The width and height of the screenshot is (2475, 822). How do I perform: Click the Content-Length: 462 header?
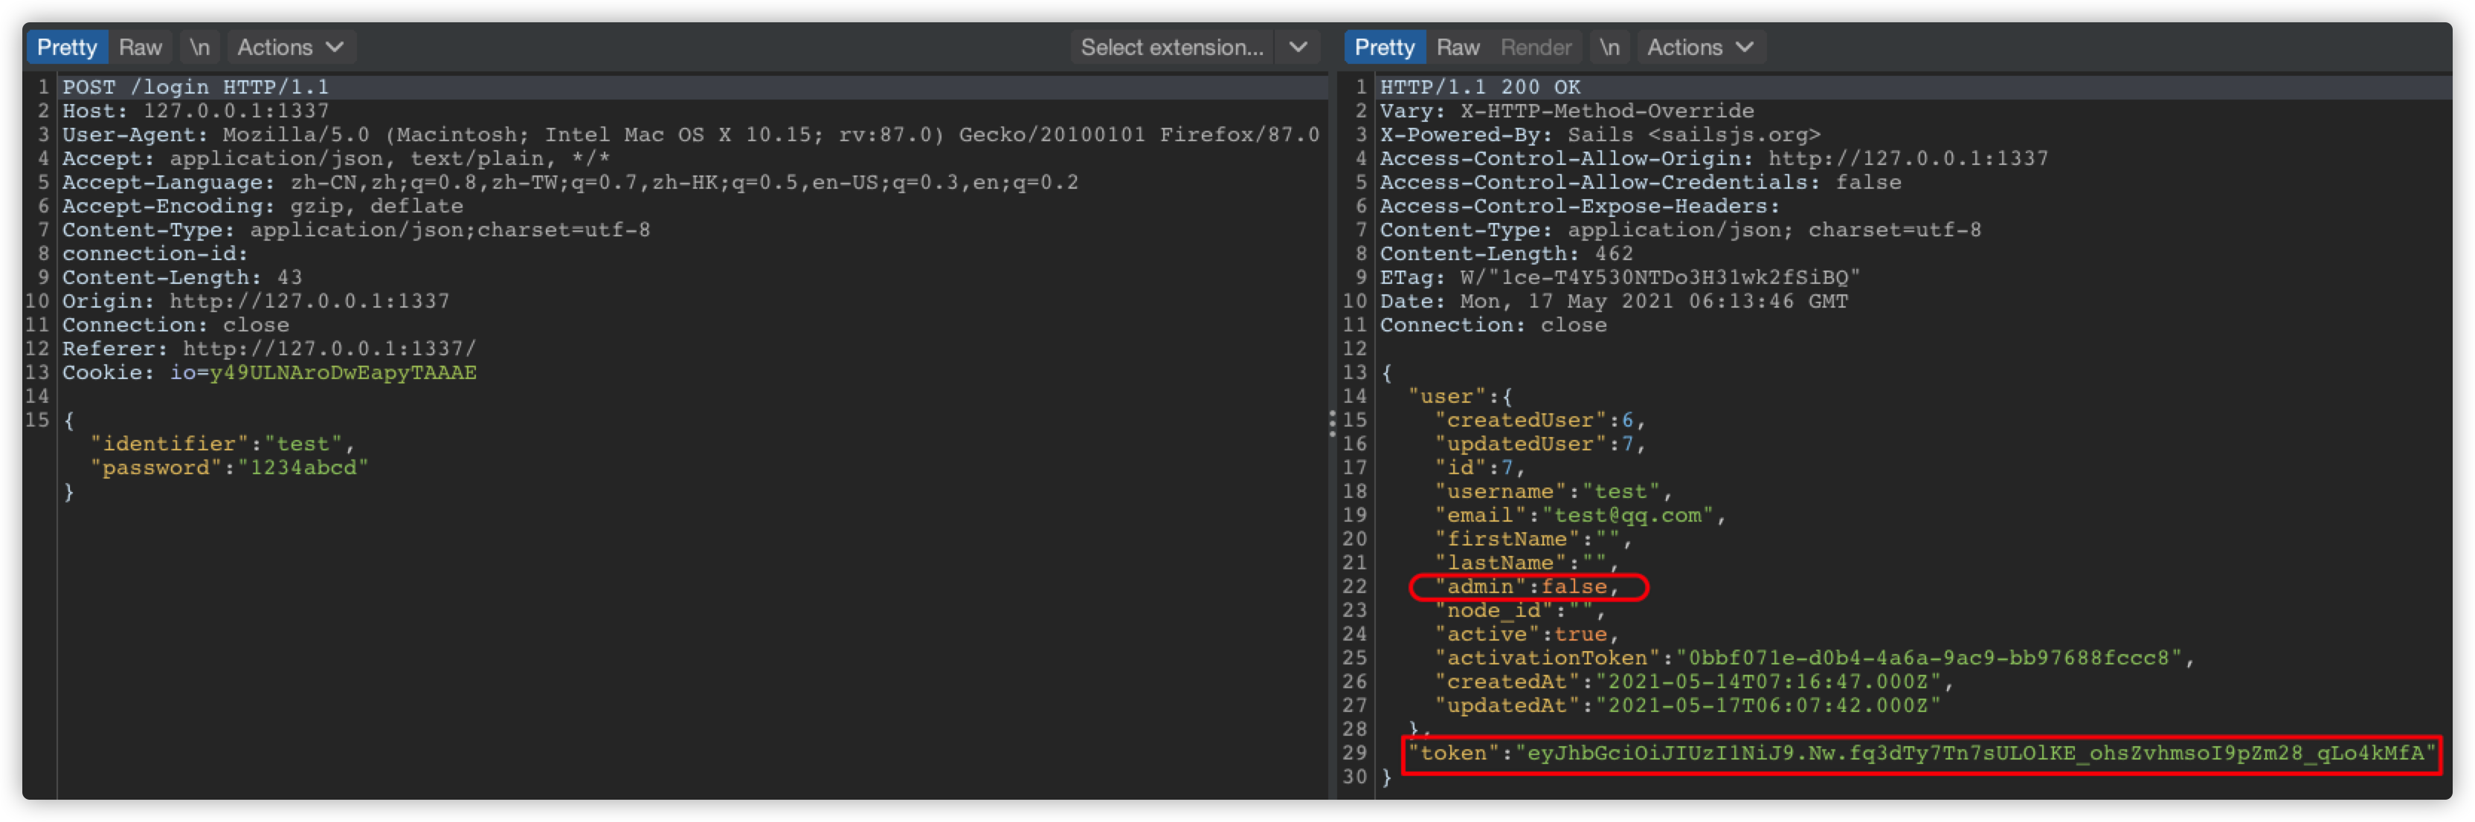coord(1507,253)
